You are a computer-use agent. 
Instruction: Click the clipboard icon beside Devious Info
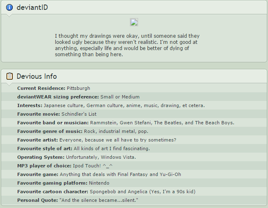tap(9, 76)
